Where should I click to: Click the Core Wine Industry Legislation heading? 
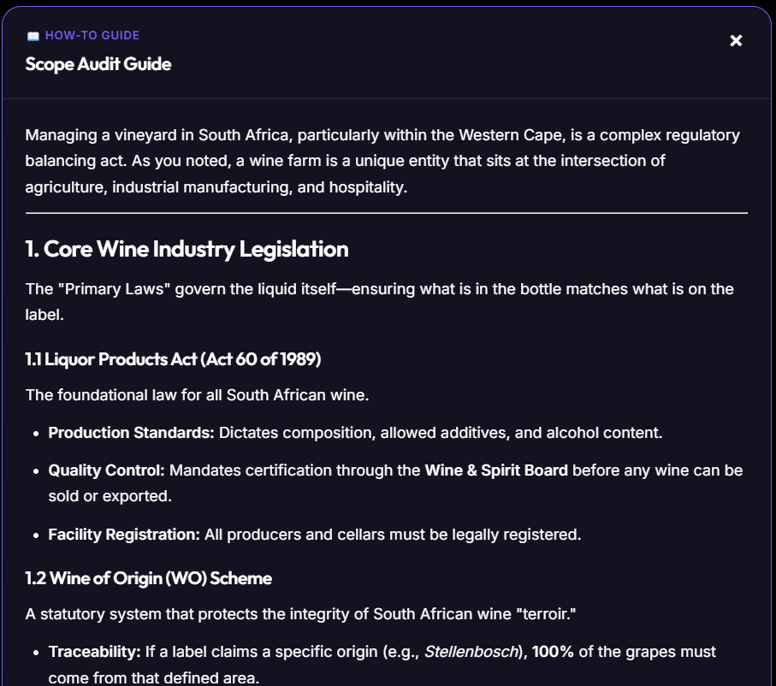coord(187,249)
